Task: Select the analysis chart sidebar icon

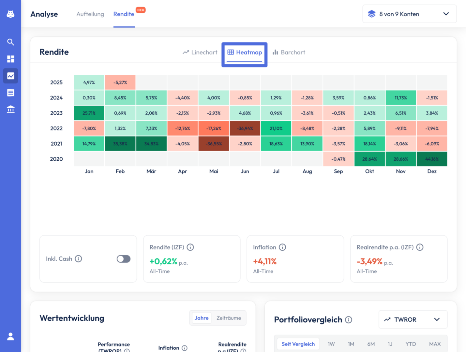Action: pos(10,76)
